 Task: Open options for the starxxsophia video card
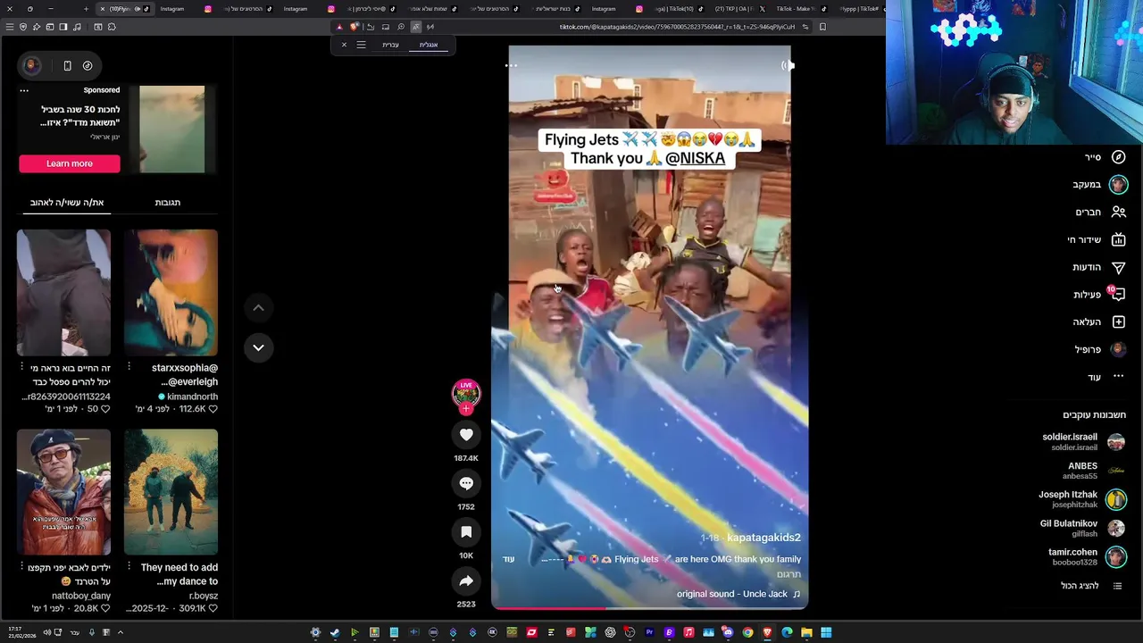[129, 367]
